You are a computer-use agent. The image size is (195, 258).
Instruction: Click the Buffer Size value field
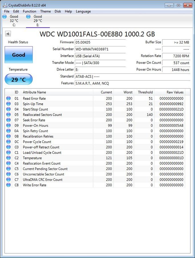coord(176,42)
